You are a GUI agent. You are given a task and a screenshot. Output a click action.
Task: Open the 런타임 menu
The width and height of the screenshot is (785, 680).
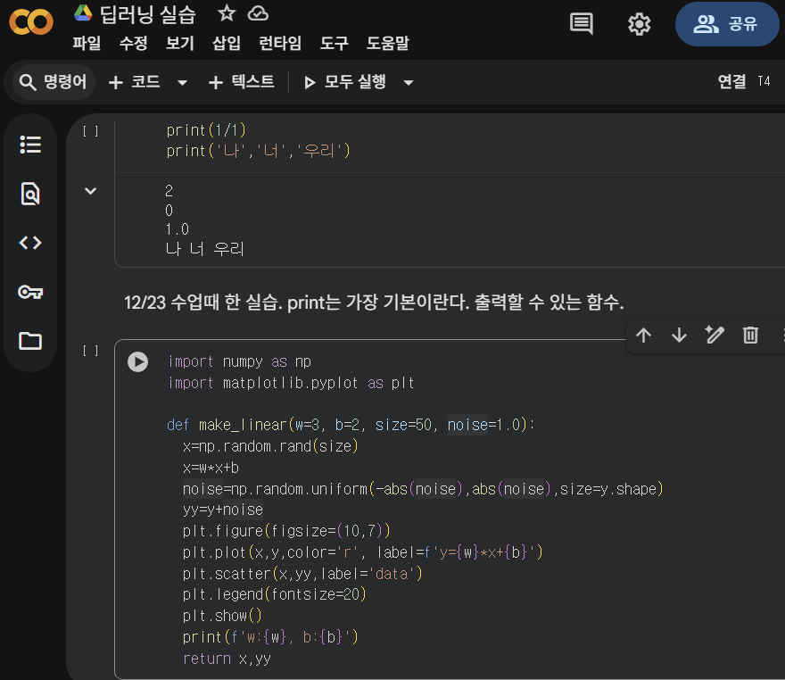pyautogui.click(x=279, y=42)
